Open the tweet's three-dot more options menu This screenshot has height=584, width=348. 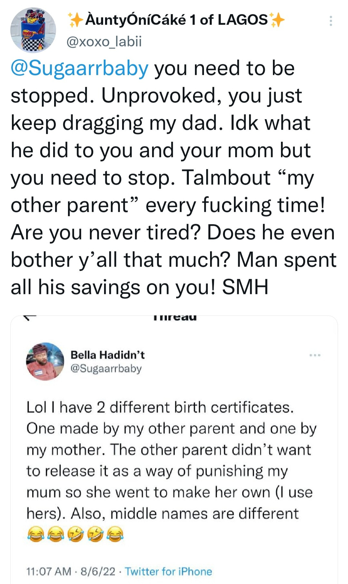click(x=331, y=21)
